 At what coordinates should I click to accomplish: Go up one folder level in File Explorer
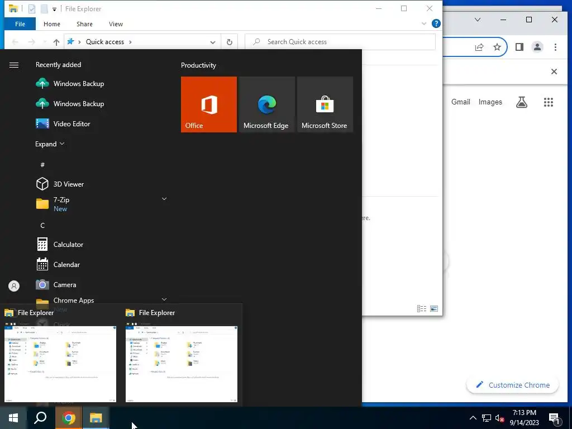tap(56, 42)
